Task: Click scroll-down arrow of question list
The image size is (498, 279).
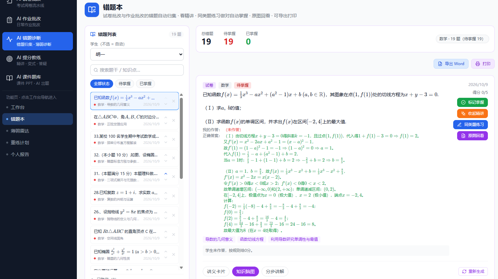Action: coord(181,268)
